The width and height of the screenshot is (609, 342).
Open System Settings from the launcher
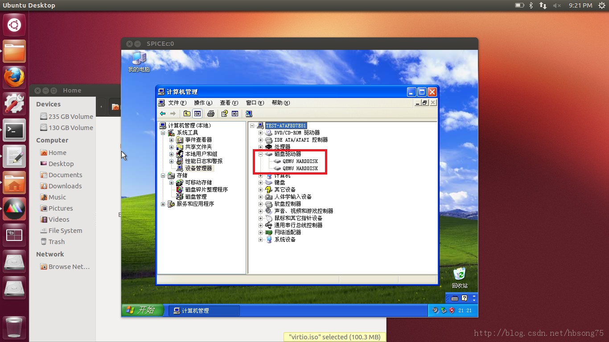click(14, 104)
